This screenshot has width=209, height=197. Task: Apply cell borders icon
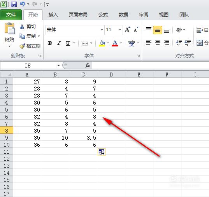85,43
